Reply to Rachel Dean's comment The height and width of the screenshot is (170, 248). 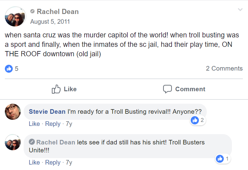click(x=53, y=162)
